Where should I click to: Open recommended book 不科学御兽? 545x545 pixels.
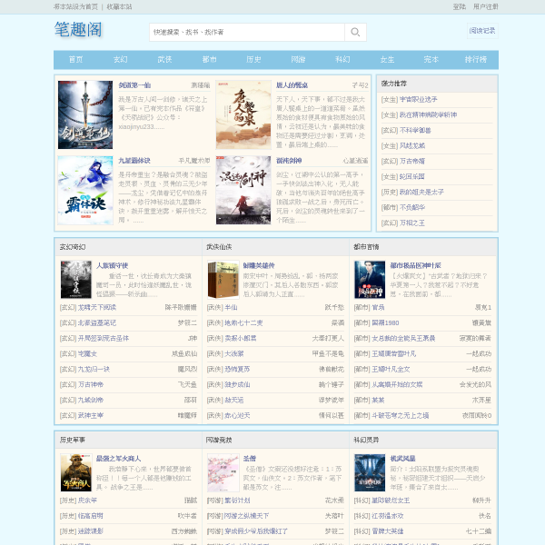coord(415,130)
